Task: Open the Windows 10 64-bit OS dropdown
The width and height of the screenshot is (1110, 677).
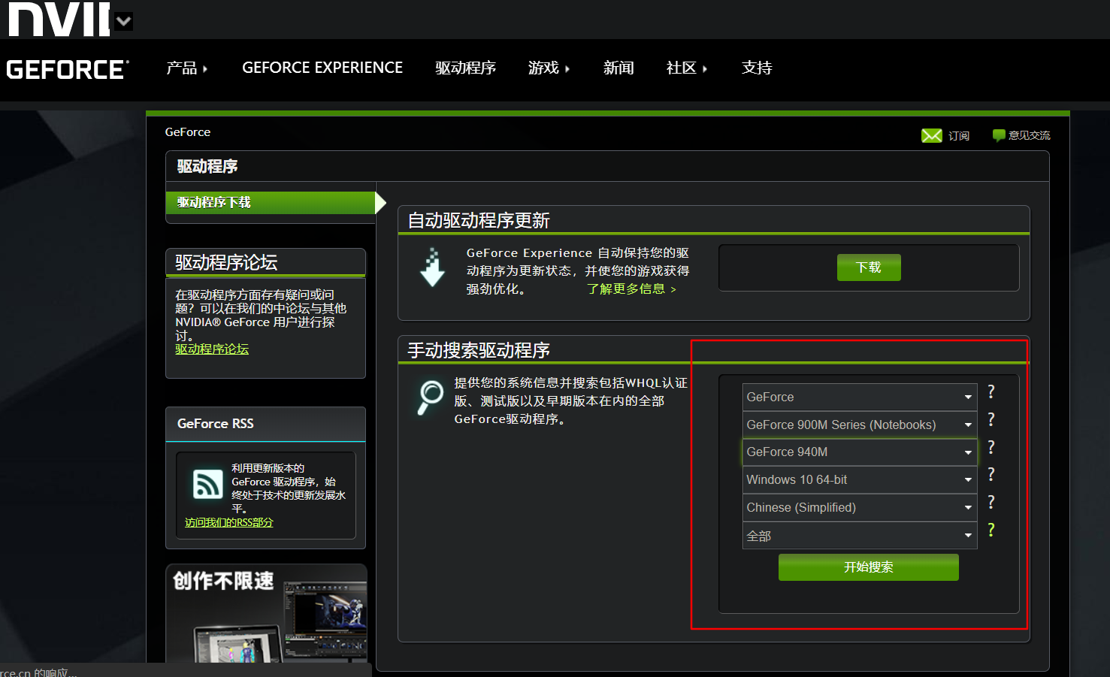Action: coord(860,479)
